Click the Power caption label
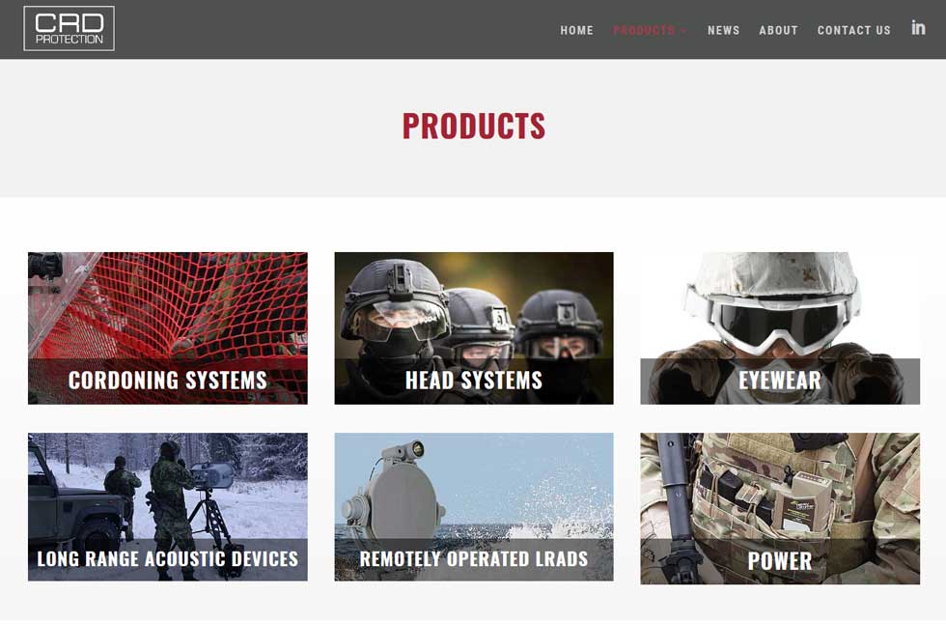The width and height of the screenshot is (946, 624). coord(780,560)
